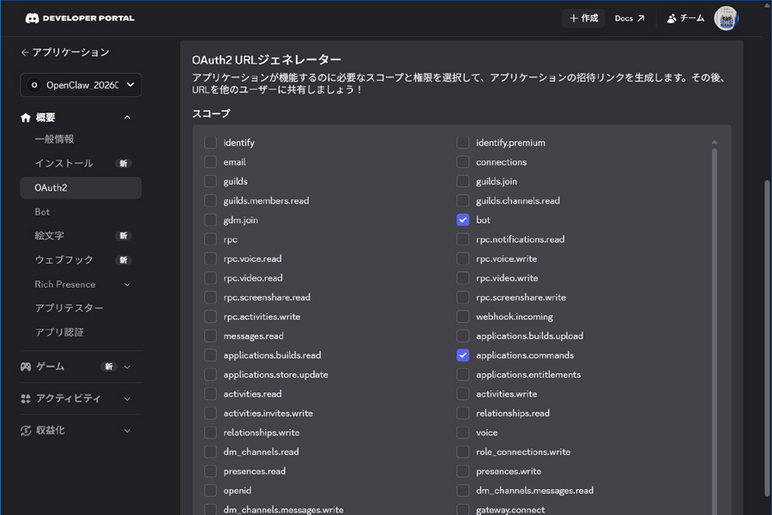
Task: Click the game controller icon for ゲーム
Action: pyautogui.click(x=25, y=367)
